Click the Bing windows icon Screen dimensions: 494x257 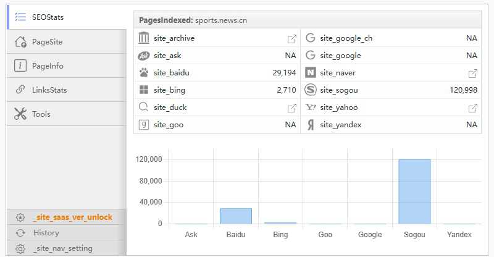click(144, 90)
